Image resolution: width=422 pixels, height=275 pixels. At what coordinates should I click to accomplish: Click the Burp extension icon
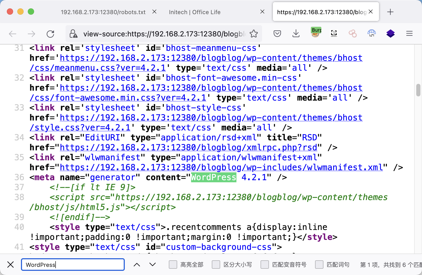[316, 33]
